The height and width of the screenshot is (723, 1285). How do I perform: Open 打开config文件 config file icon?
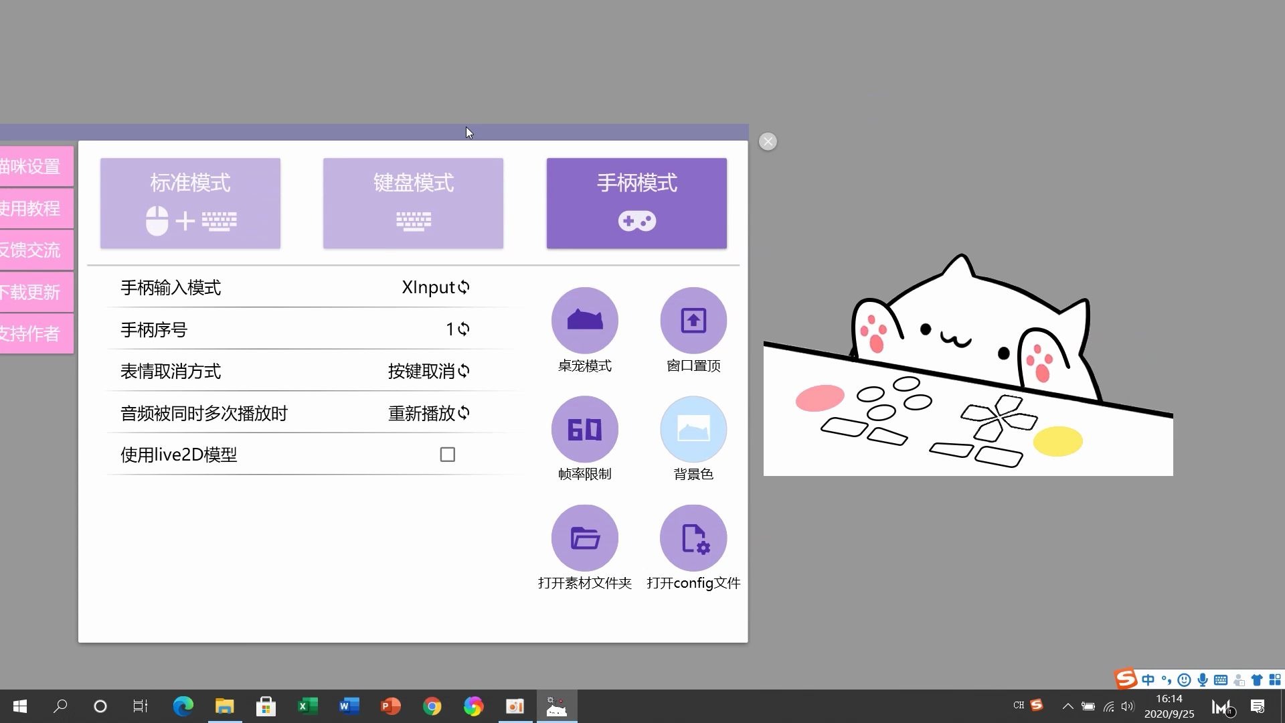pos(693,538)
